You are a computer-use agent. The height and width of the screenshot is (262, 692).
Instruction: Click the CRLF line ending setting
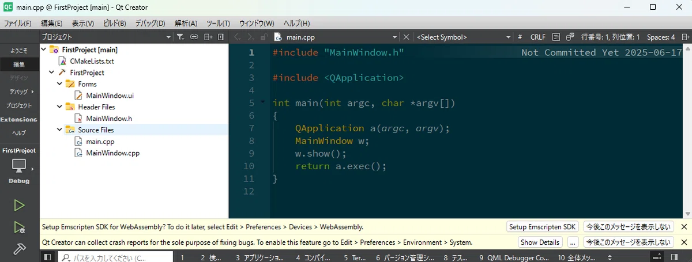pos(537,37)
